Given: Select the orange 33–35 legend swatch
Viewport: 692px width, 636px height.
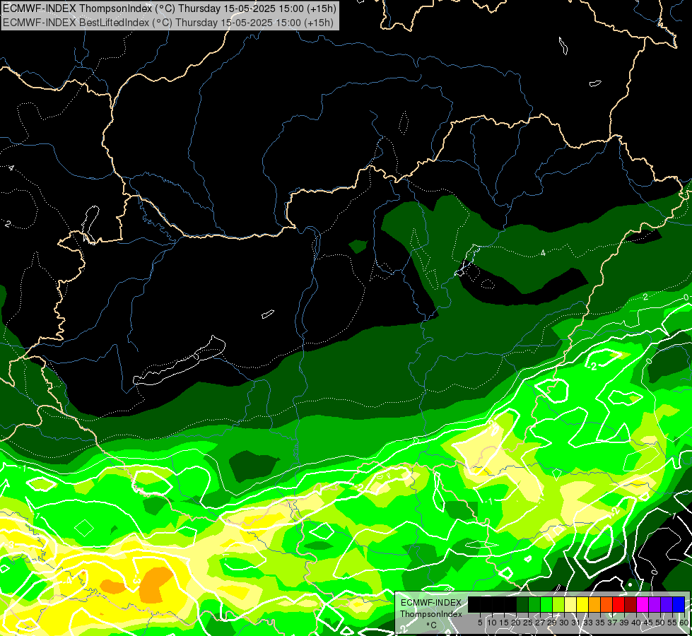Looking at the screenshot, I should coord(594,604).
